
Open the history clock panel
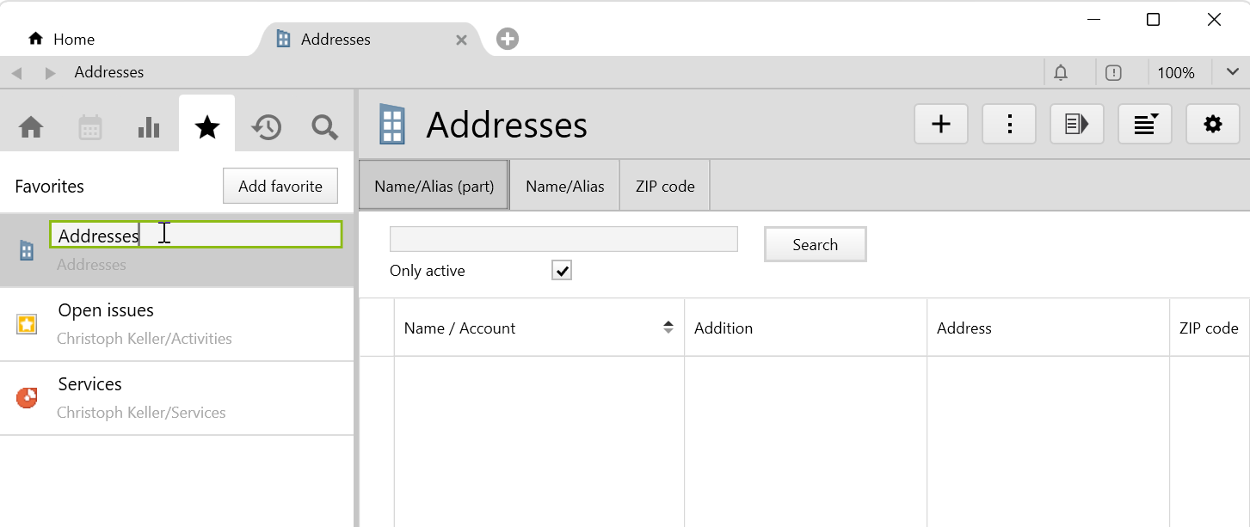pyautogui.click(x=266, y=127)
